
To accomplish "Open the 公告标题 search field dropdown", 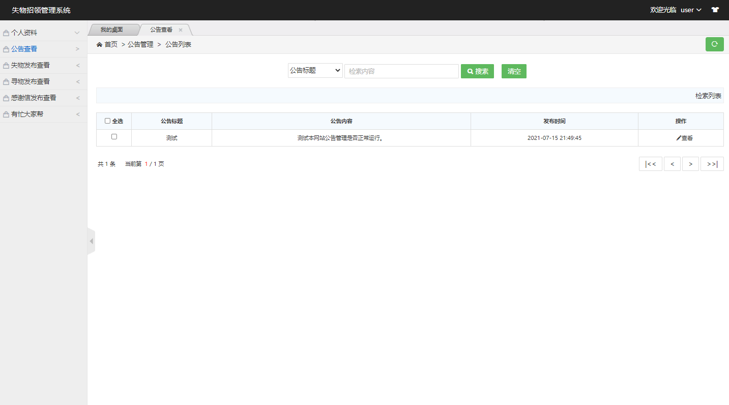I will (315, 71).
